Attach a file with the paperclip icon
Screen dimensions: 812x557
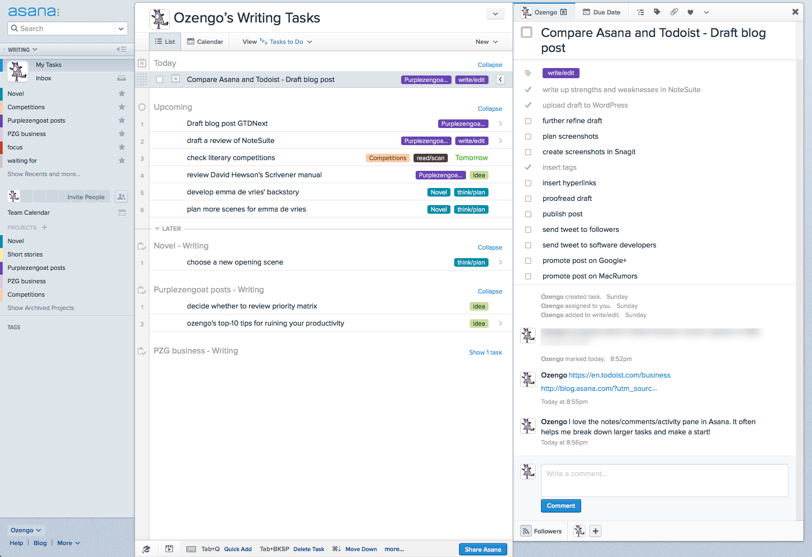(674, 12)
